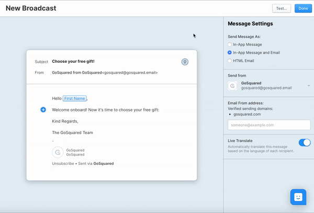Click the Unsubscribe link in footer
The width and height of the screenshot is (314, 213).
point(63,164)
